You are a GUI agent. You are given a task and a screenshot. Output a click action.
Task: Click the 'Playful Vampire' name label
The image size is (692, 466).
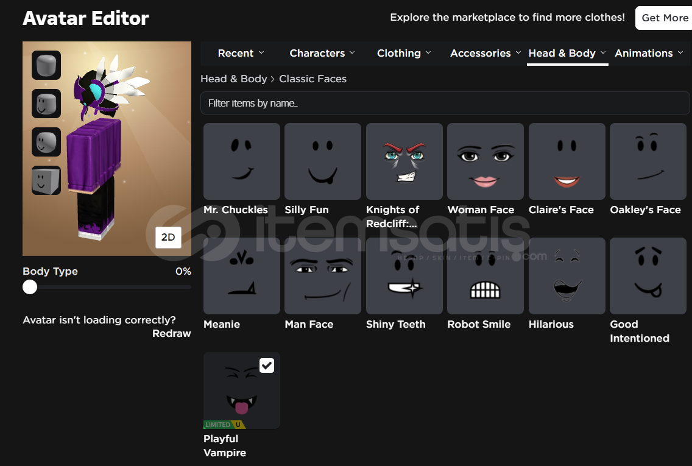click(225, 446)
